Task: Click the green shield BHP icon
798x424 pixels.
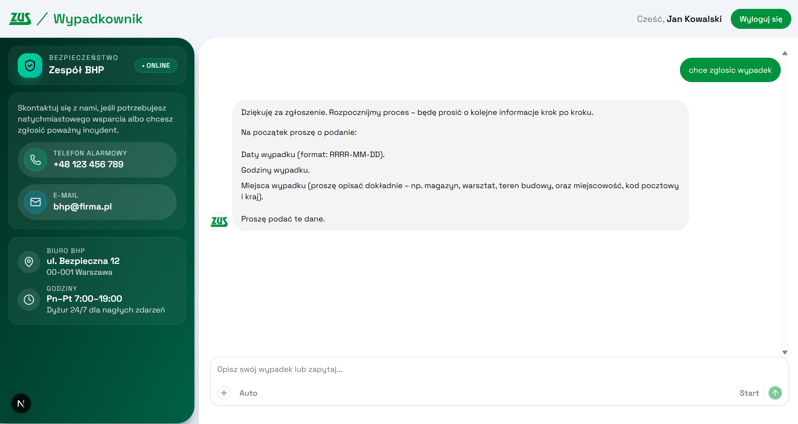Action: click(x=30, y=65)
